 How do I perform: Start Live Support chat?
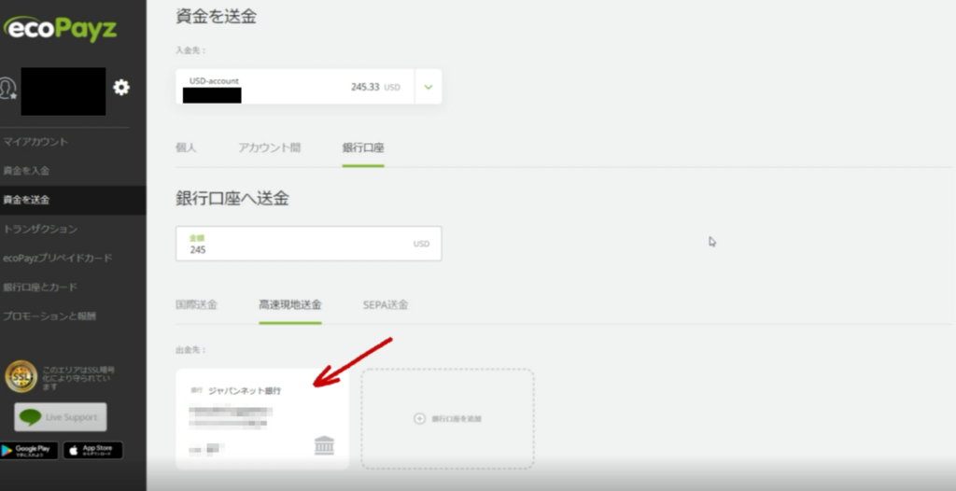[61, 416]
